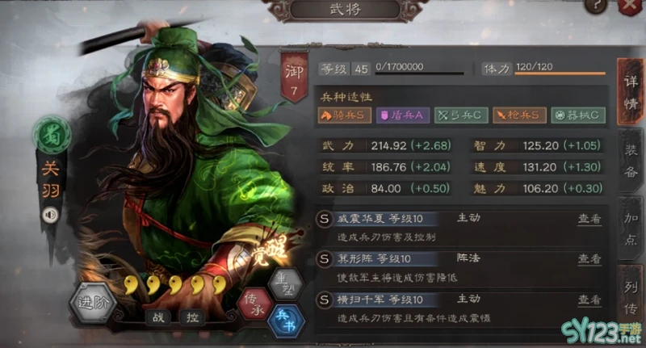View details of 威震华夏 skill
Screen dimensions: 646x348
(x=589, y=219)
